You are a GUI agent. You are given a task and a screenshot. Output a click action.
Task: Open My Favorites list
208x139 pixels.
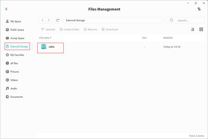(17, 55)
